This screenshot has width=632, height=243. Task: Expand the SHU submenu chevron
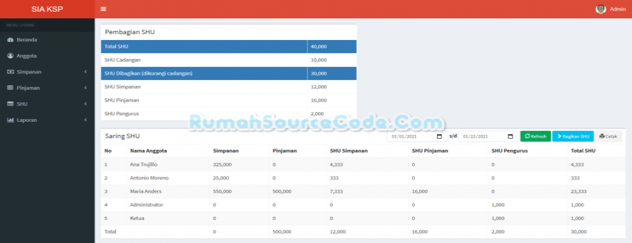click(x=86, y=104)
